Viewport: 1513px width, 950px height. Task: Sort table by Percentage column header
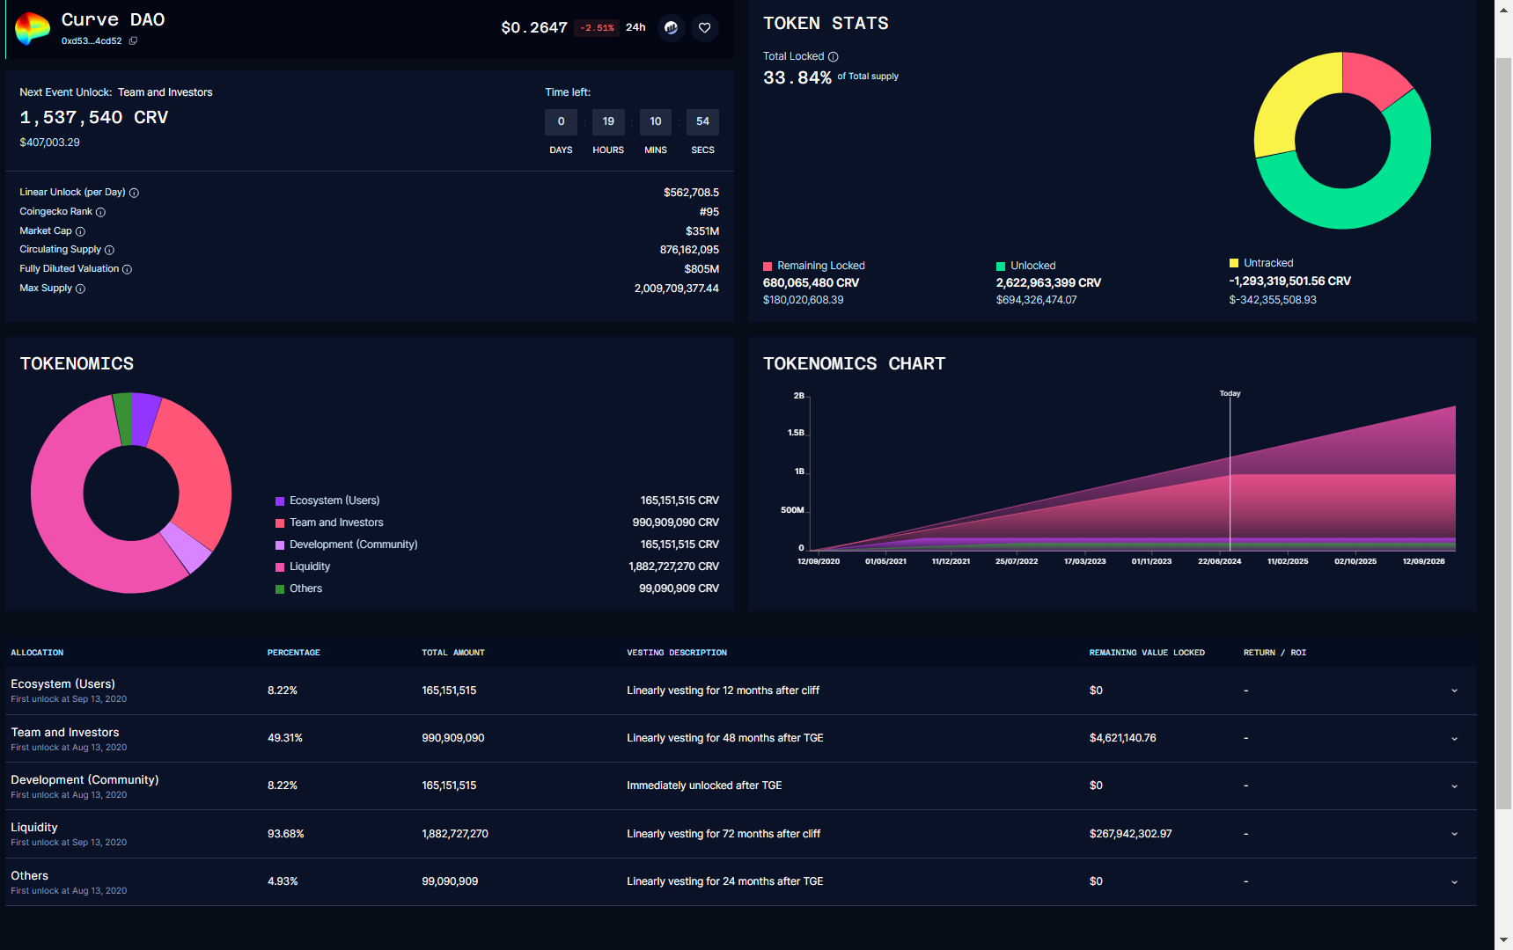[293, 653]
